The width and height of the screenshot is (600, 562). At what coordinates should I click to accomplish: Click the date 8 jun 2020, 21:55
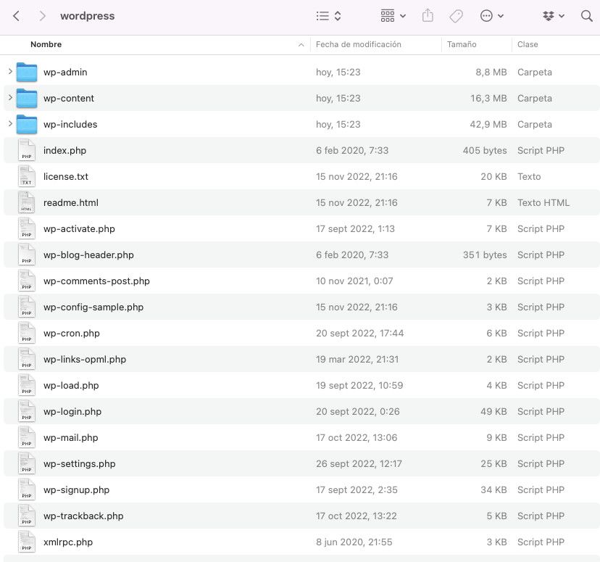354,542
